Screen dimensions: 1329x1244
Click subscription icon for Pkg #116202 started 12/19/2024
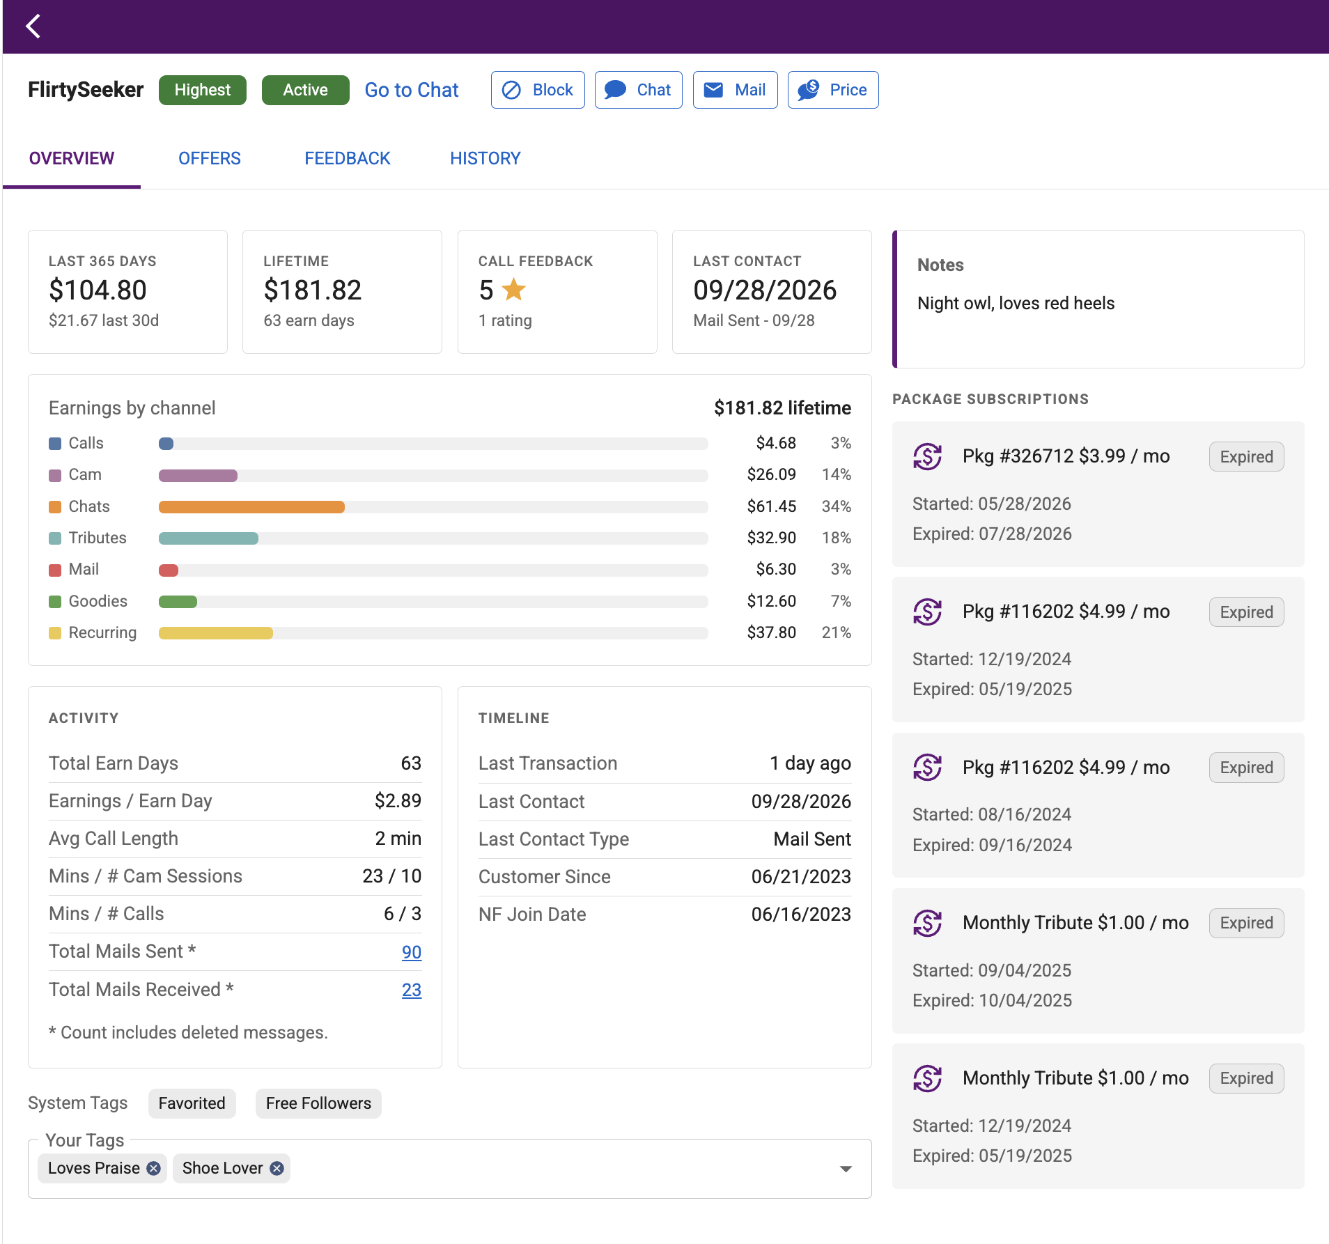click(x=928, y=612)
